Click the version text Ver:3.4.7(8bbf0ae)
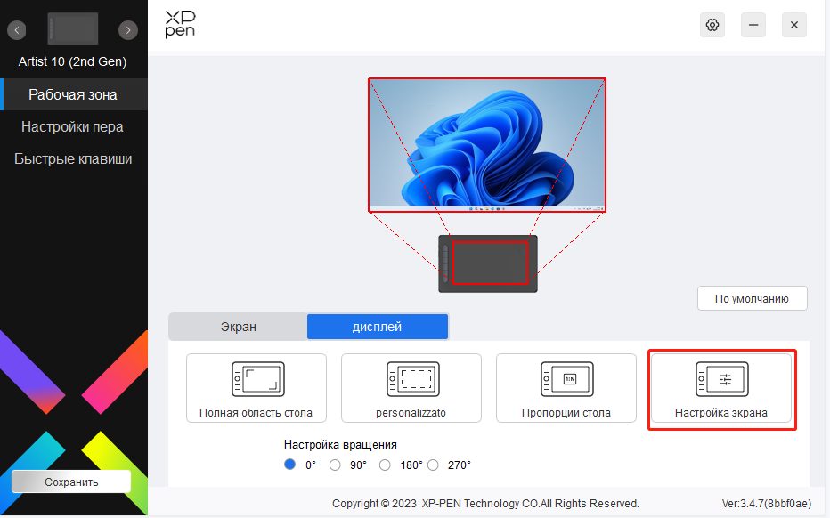 [x=767, y=503]
